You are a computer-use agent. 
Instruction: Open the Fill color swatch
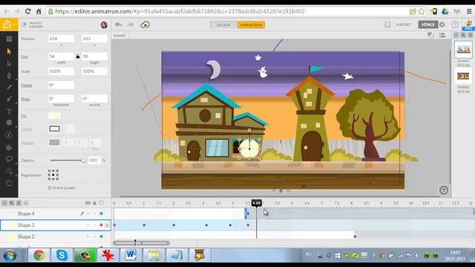(54, 116)
